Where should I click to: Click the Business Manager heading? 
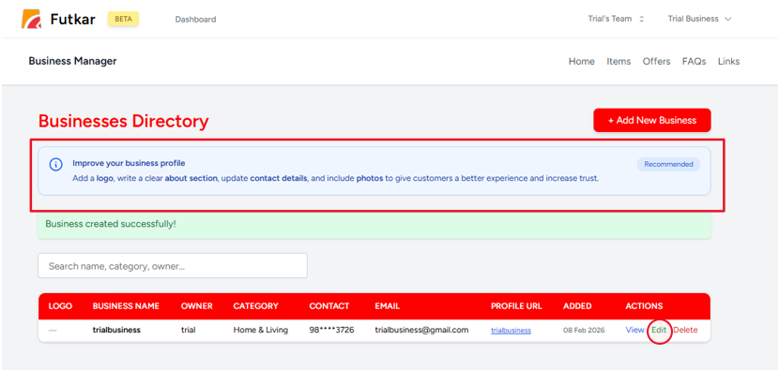coord(72,61)
